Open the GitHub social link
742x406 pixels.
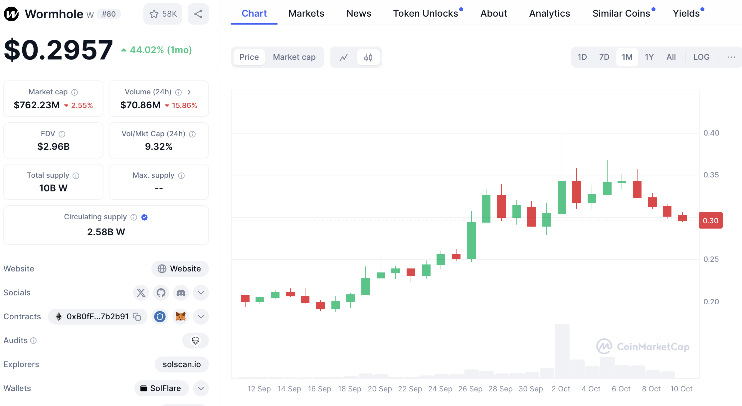click(161, 293)
